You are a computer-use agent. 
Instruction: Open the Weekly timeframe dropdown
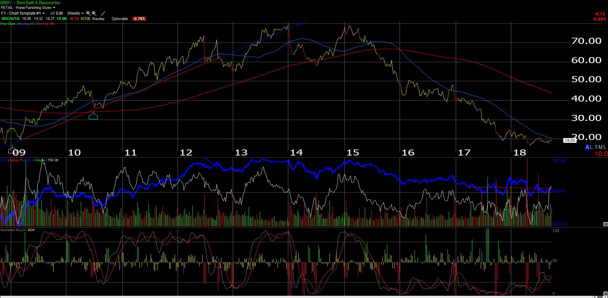[x=75, y=13]
